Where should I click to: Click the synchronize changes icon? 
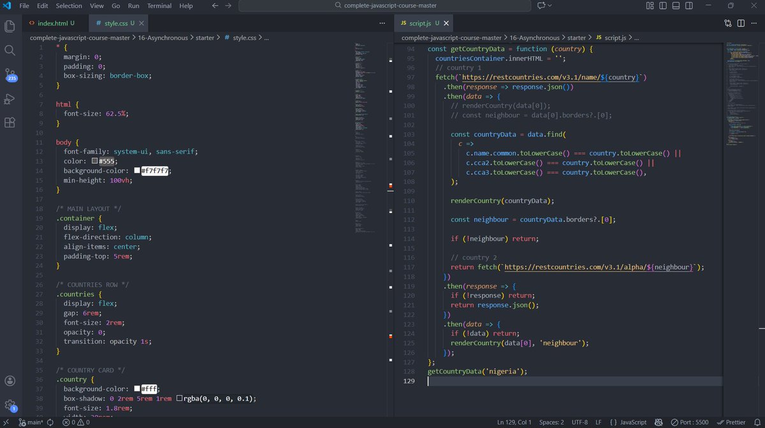click(x=50, y=422)
